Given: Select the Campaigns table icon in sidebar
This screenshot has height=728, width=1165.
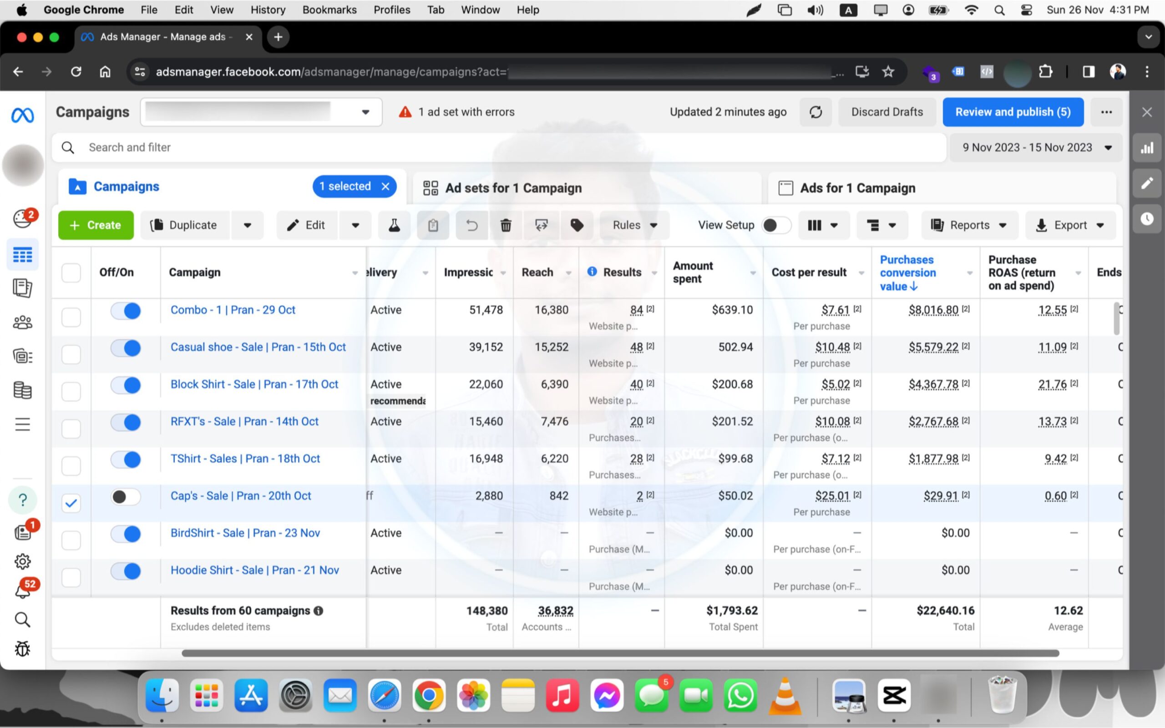Looking at the screenshot, I should pyautogui.click(x=23, y=255).
